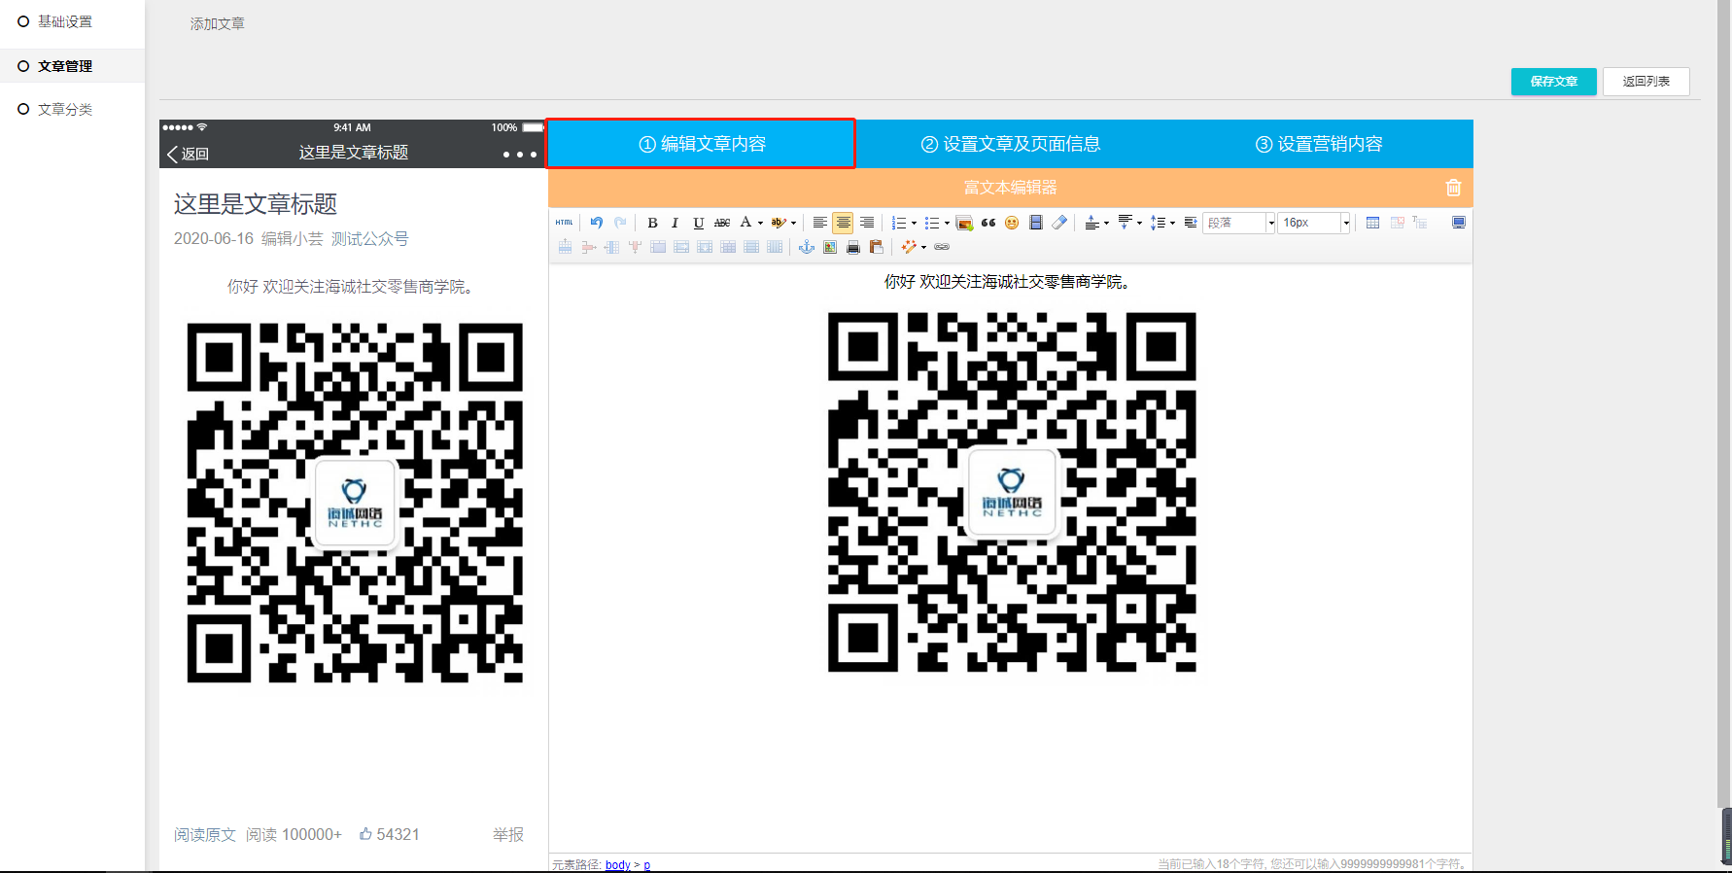Click the delete row table icon

click(589, 247)
